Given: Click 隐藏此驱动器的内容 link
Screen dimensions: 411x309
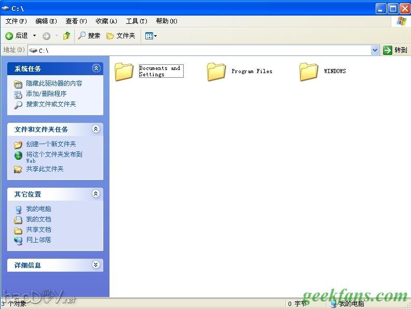Looking at the screenshot, I should [x=54, y=83].
